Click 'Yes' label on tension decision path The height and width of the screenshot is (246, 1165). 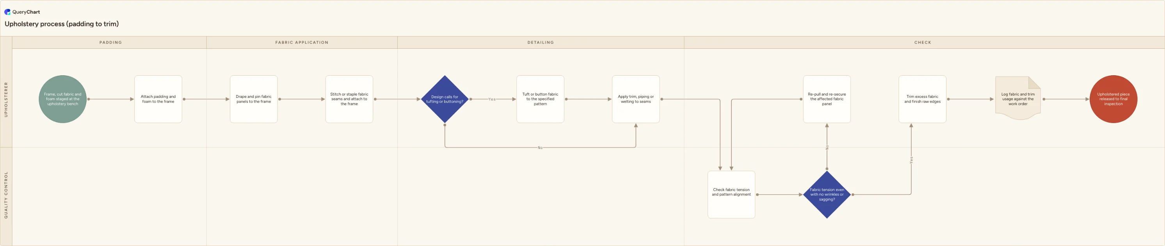911,160
